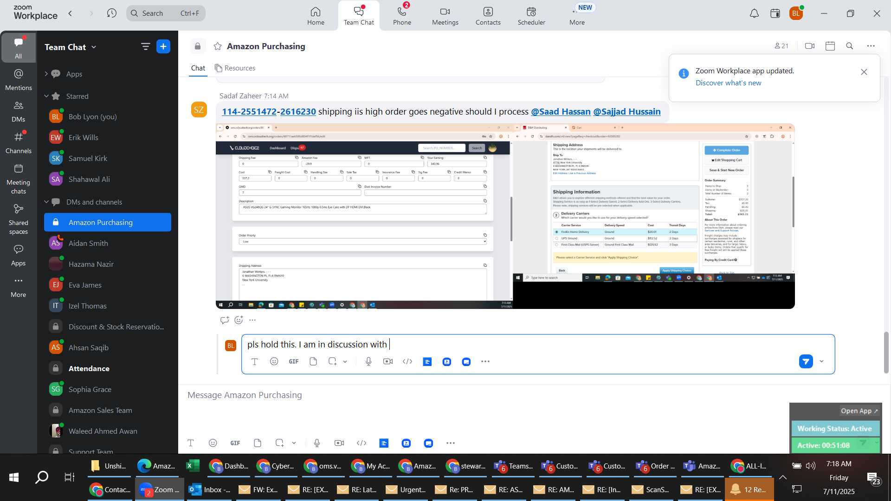
Task: Send the reply with blue send button
Action: click(x=806, y=361)
